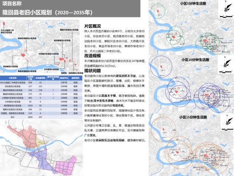Click the scale bar under the 5-minute map compass

[x=226, y=16]
